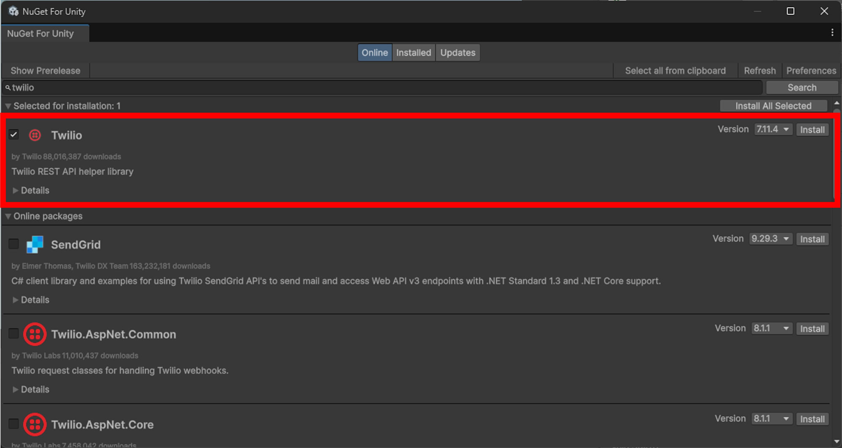
Task: Click the Refresh button
Action: pos(759,71)
